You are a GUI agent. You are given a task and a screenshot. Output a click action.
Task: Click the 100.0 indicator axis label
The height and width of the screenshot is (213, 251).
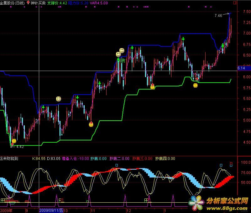pyautogui.click(x=246, y=162)
